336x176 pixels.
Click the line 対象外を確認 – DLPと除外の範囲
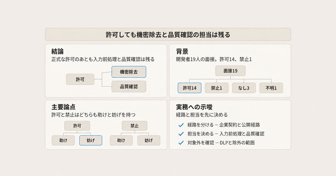point(221,143)
